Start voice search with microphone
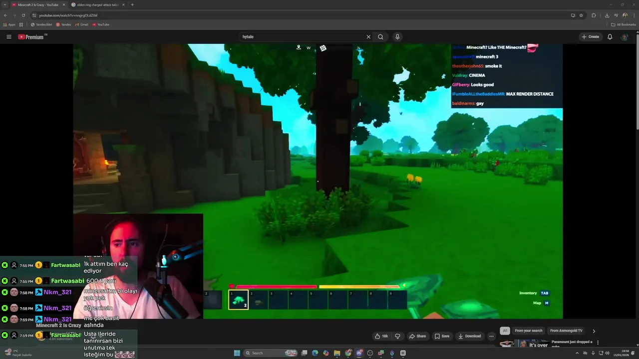Viewport: 639px width, 359px height. pyautogui.click(x=397, y=37)
